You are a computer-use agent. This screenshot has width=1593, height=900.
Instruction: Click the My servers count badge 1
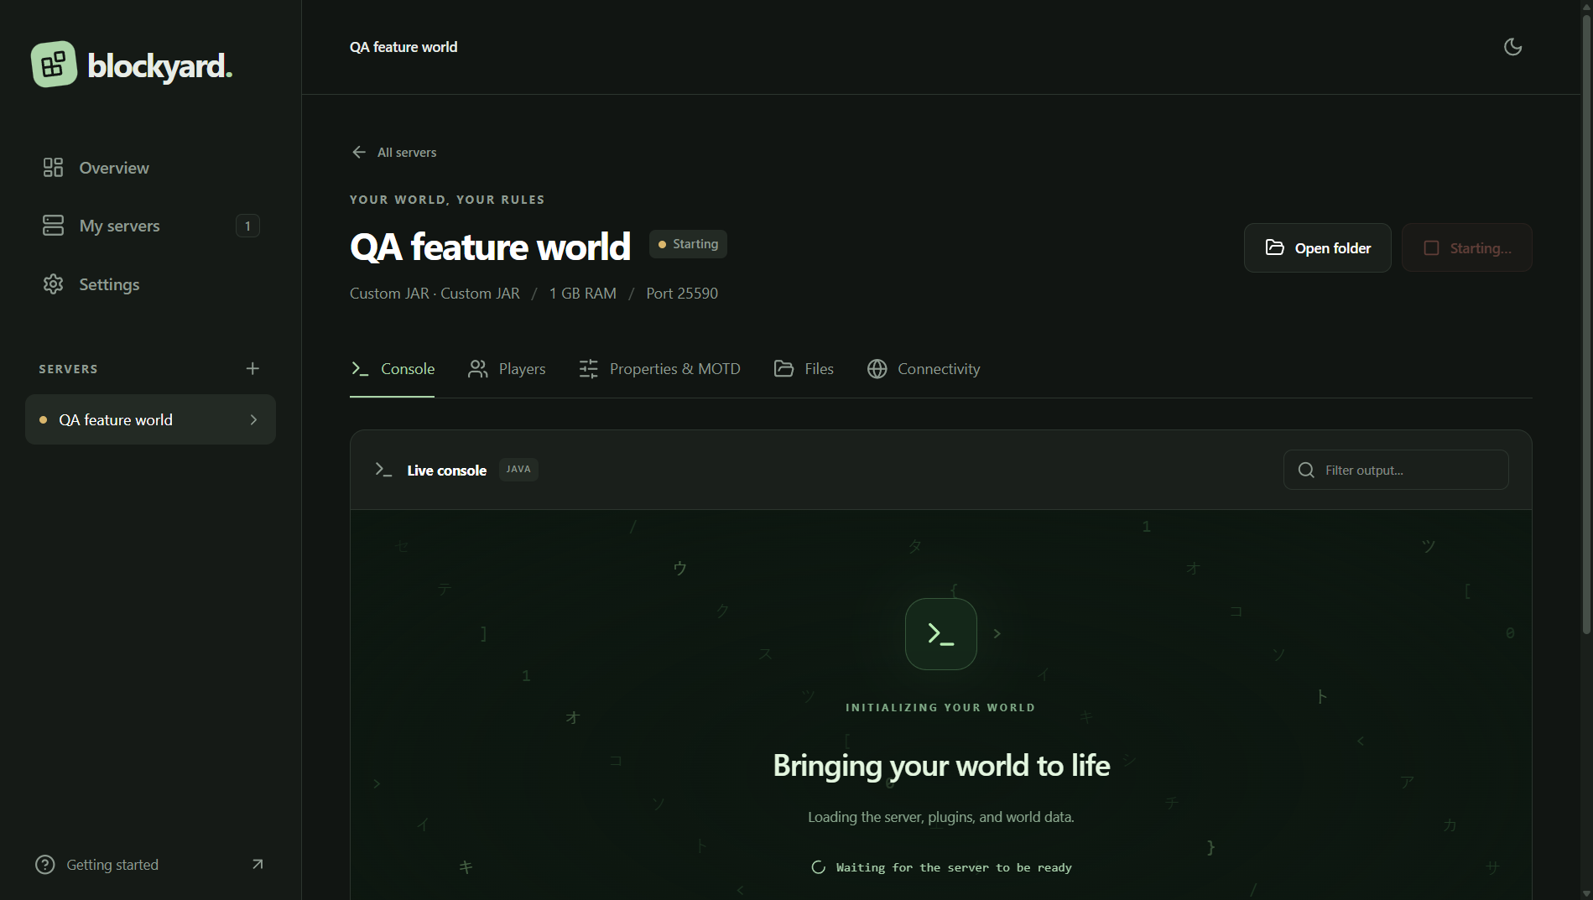pyautogui.click(x=247, y=226)
